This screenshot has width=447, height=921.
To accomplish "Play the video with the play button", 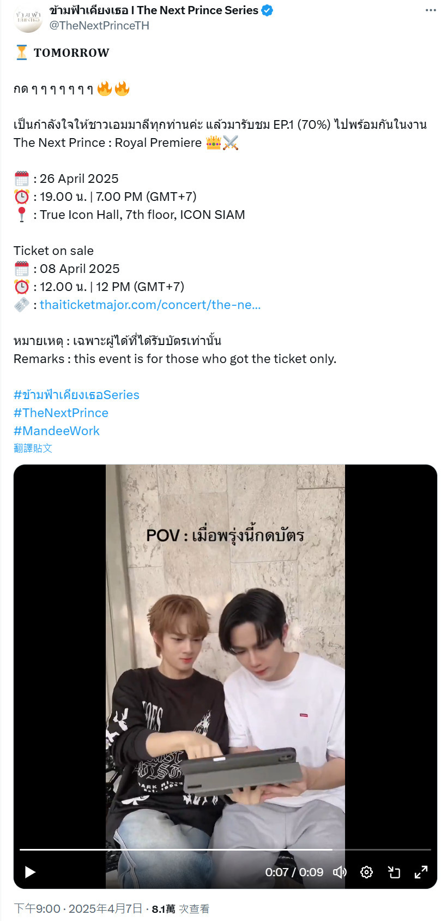I will click(x=30, y=872).
